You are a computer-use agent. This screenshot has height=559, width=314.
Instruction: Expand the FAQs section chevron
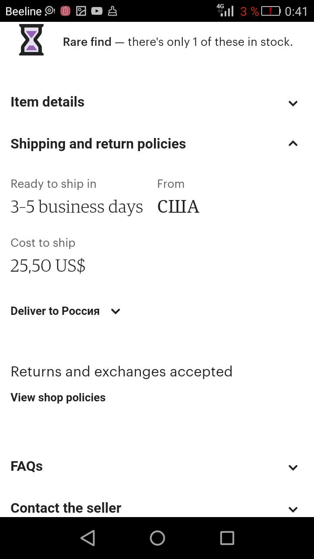click(293, 468)
